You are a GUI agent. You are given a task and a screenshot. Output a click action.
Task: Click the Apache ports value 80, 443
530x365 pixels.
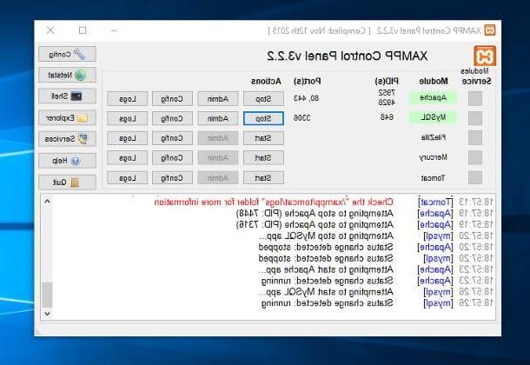[x=306, y=98]
